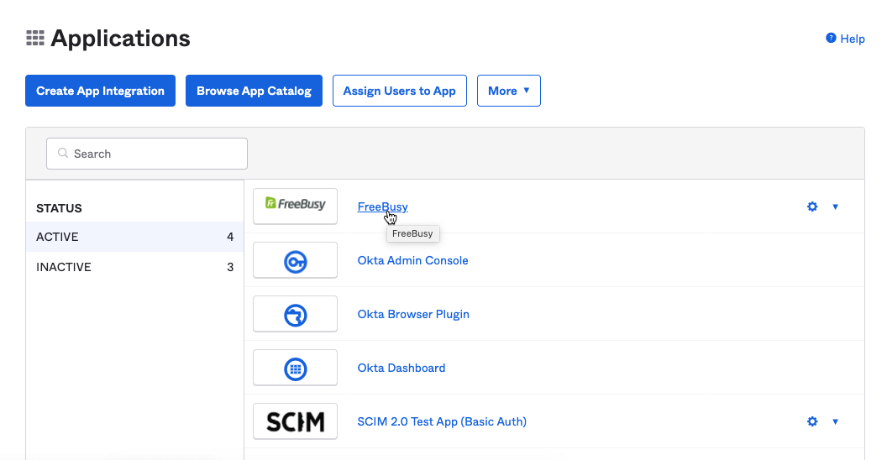Click the SCIM logo thumbnail
887x460 pixels.
[x=295, y=421]
